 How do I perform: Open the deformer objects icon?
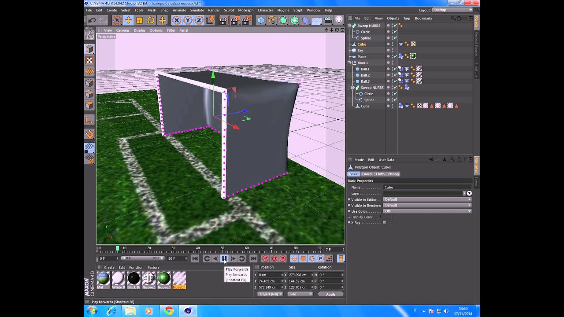305,20
